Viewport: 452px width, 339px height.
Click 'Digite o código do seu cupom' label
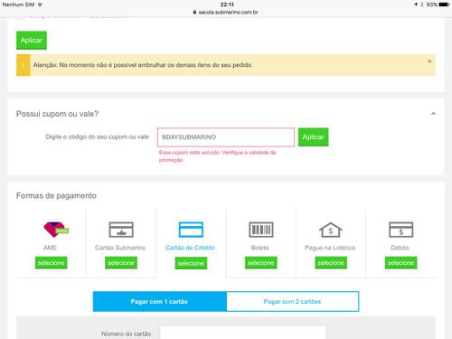pos(98,137)
